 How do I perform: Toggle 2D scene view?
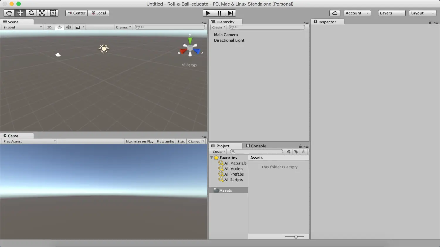coord(49,27)
